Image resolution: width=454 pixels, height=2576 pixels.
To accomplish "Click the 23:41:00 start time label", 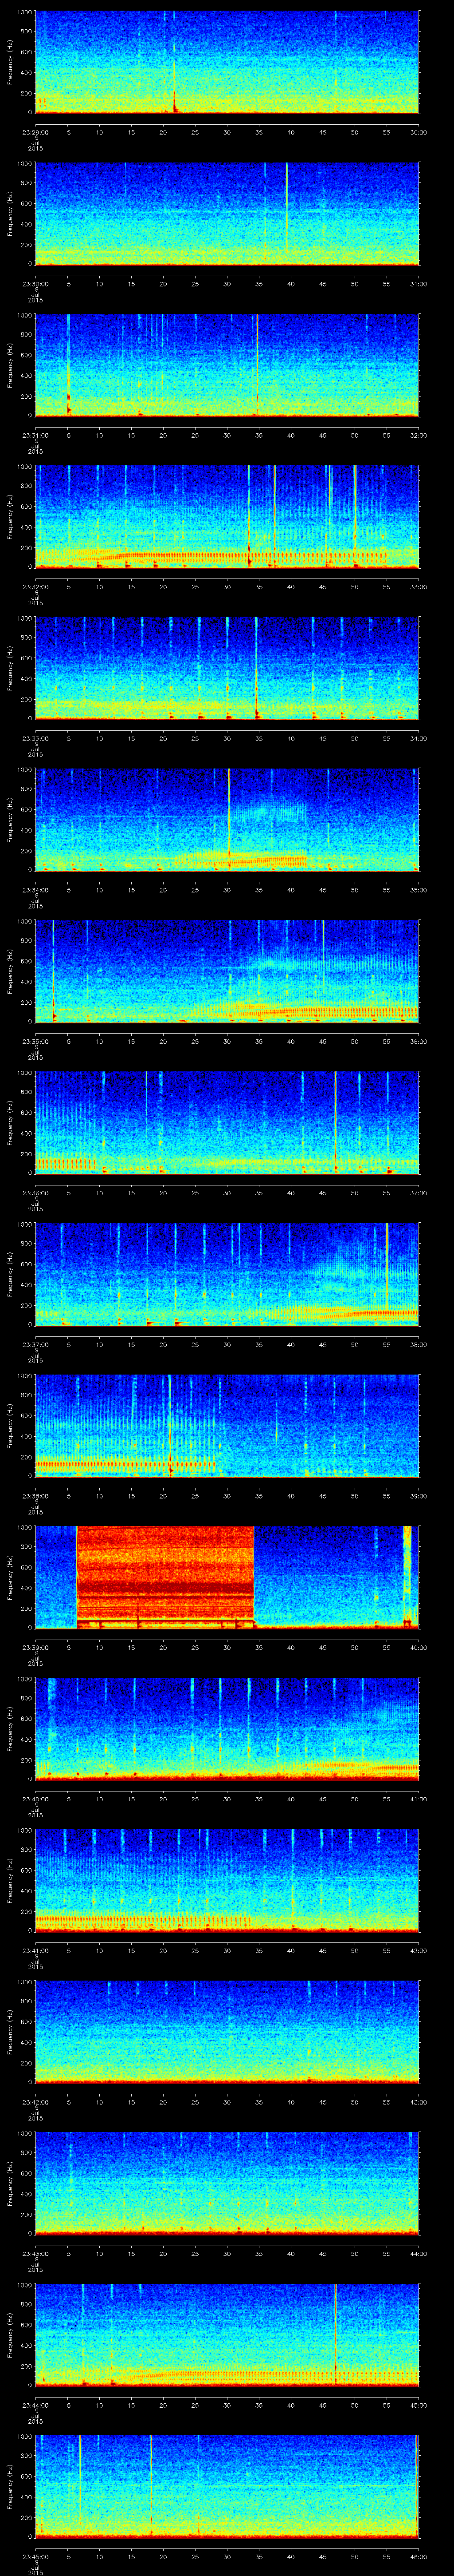I will tap(35, 1950).
